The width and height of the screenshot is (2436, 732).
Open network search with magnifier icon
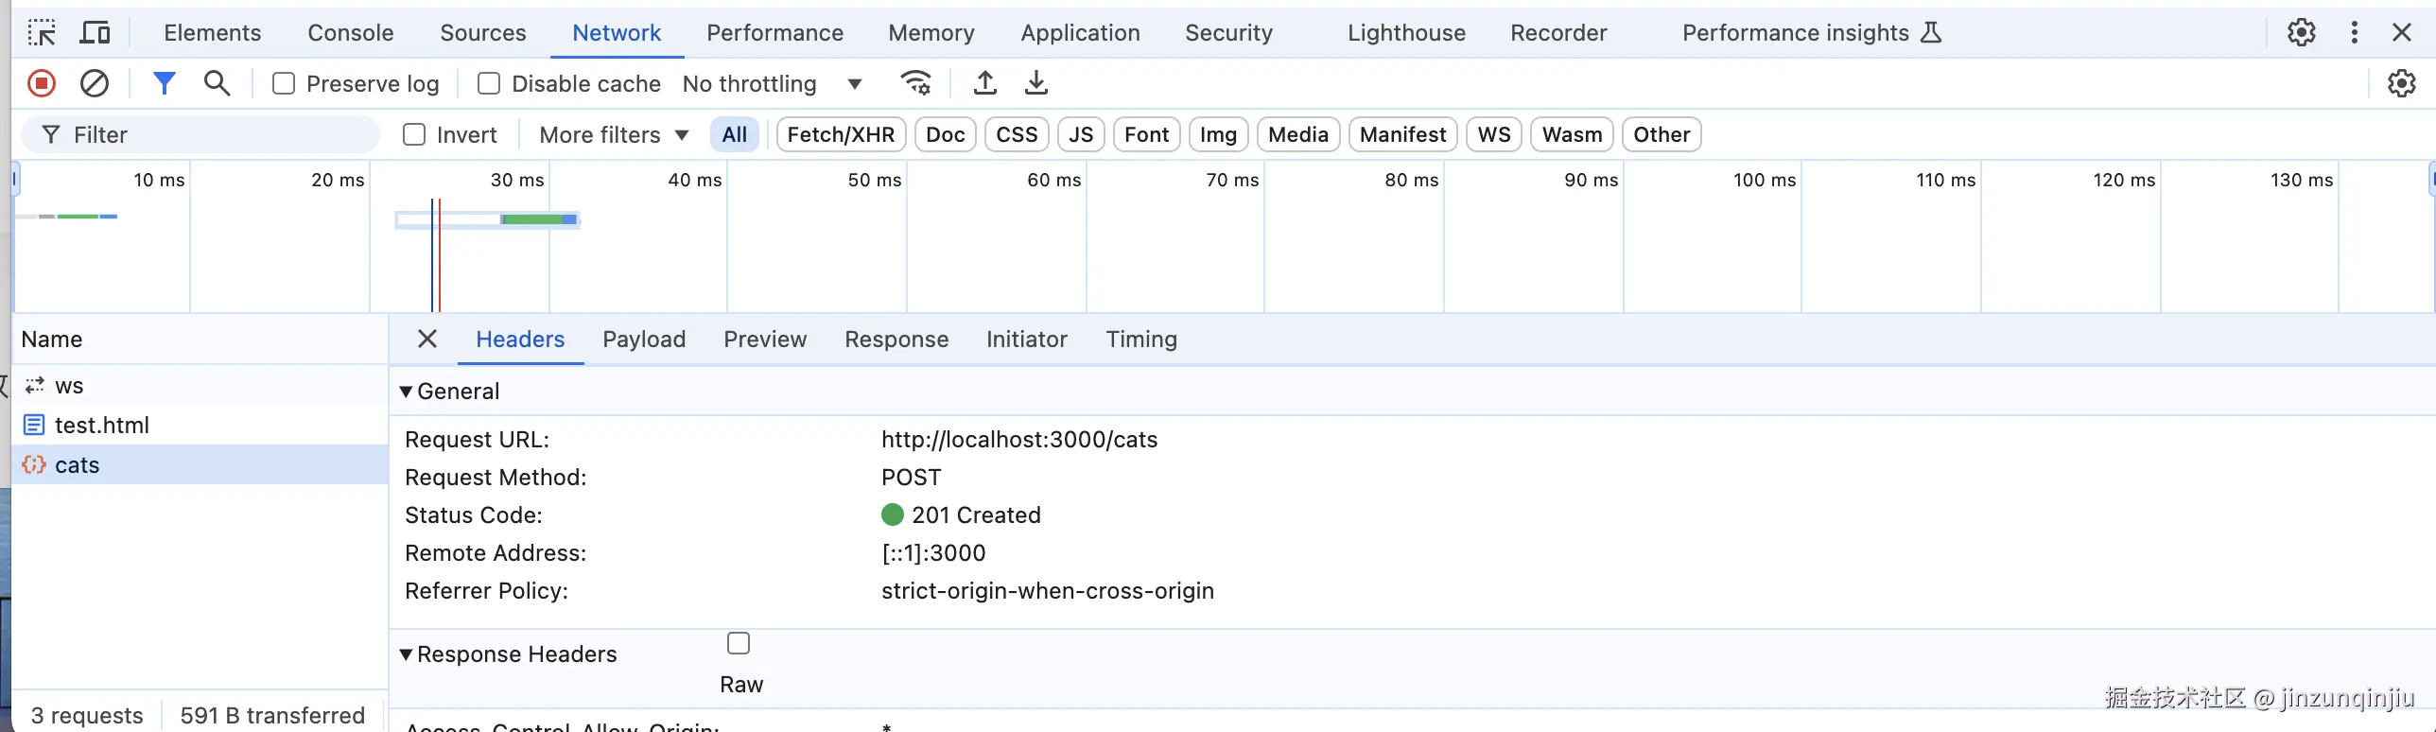point(217,83)
